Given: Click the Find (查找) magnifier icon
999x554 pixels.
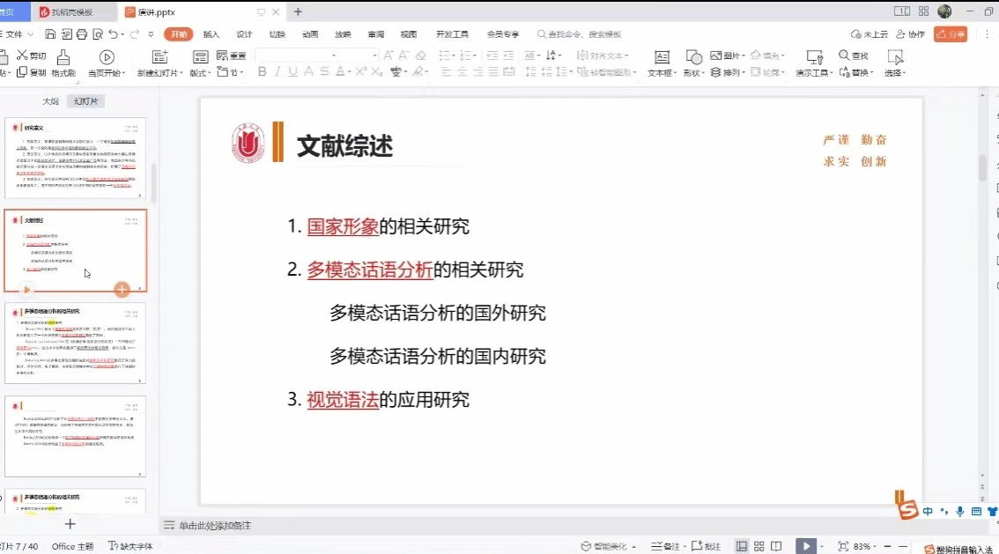Looking at the screenshot, I should click(x=844, y=55).
